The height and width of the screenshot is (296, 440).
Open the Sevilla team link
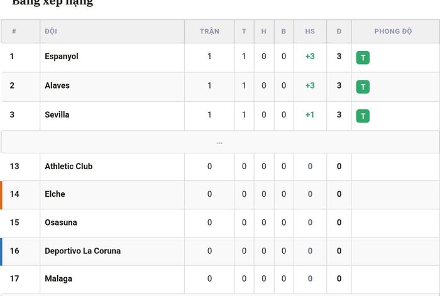pyautogui.click(x=57, y=114)
